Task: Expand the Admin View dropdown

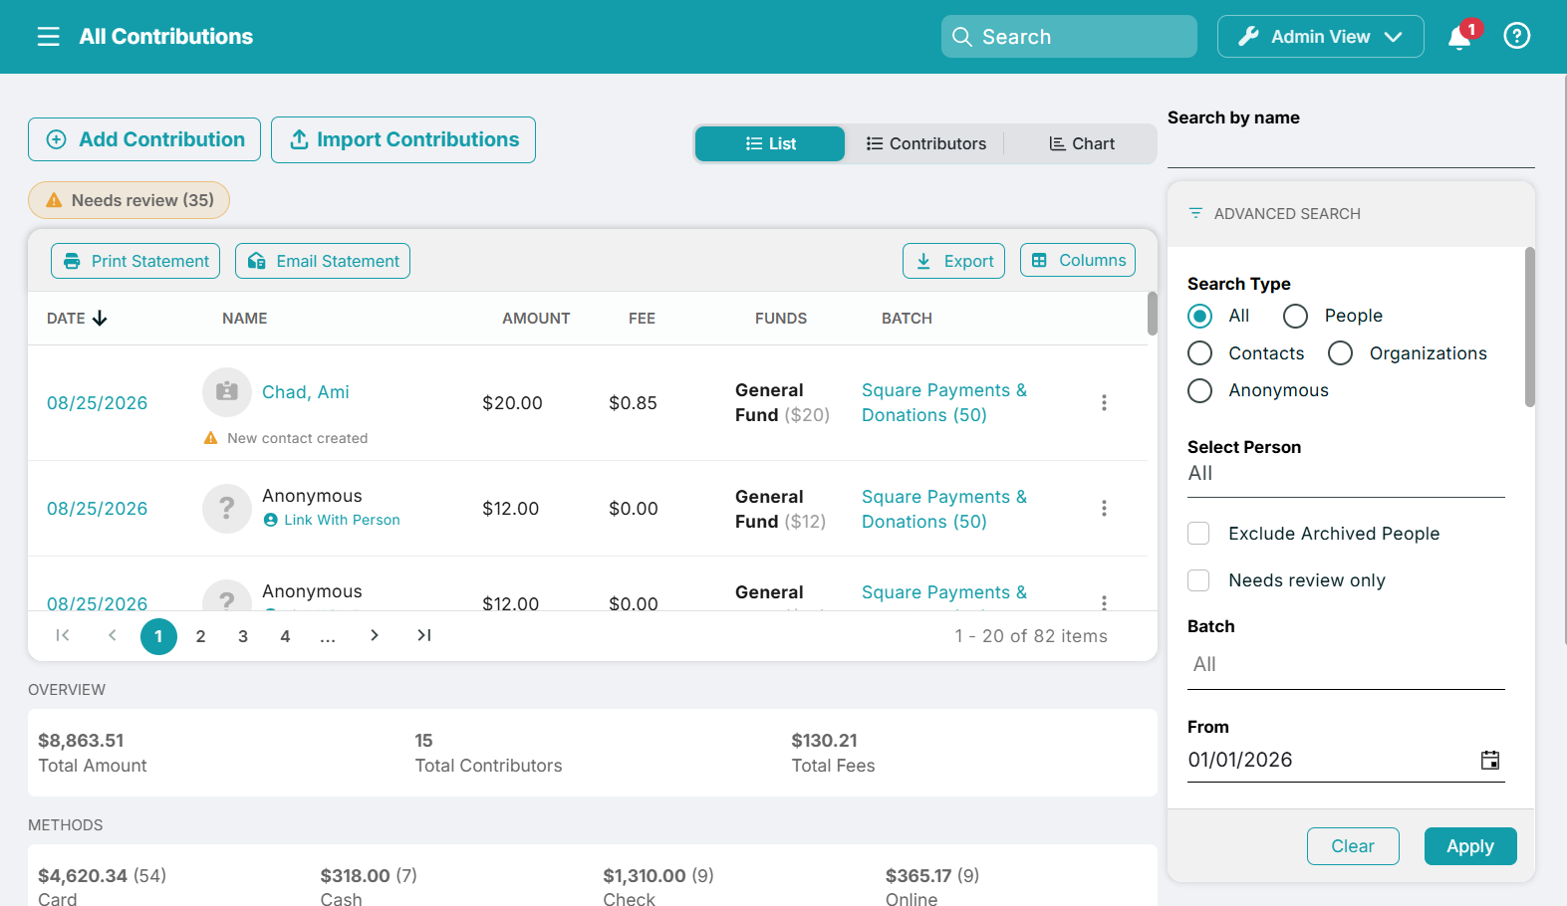Action: point(1393,37)
